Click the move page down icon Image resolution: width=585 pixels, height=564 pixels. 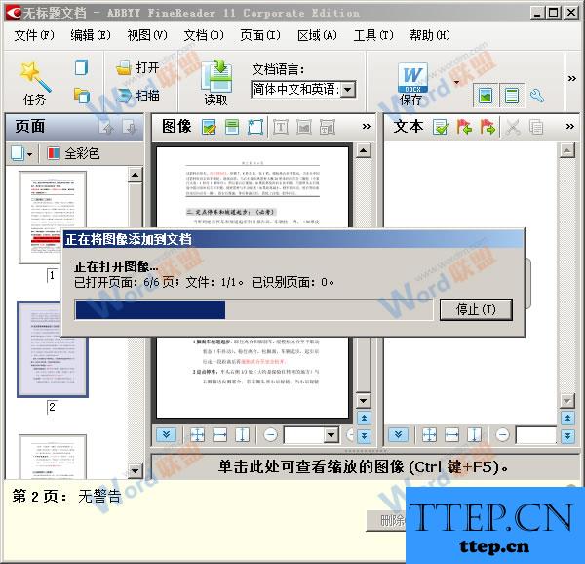click(x=130, y=127)
